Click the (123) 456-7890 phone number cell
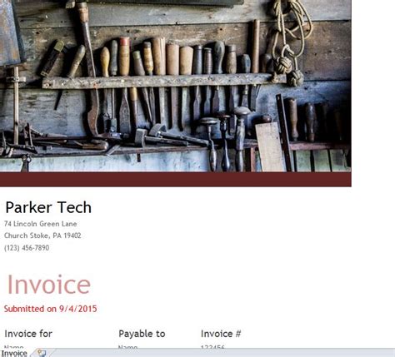Viewport: 395px width, 357px height. [27, 248]
